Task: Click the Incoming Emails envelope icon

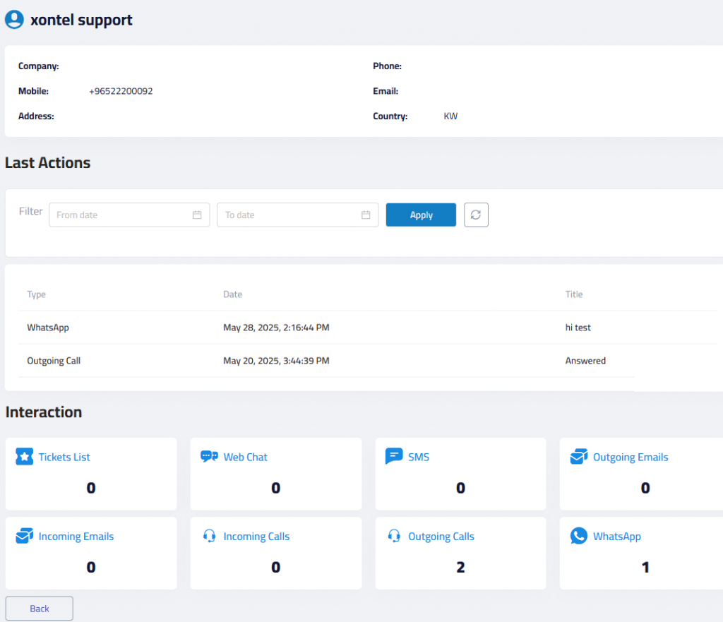Action: (25, 536)
